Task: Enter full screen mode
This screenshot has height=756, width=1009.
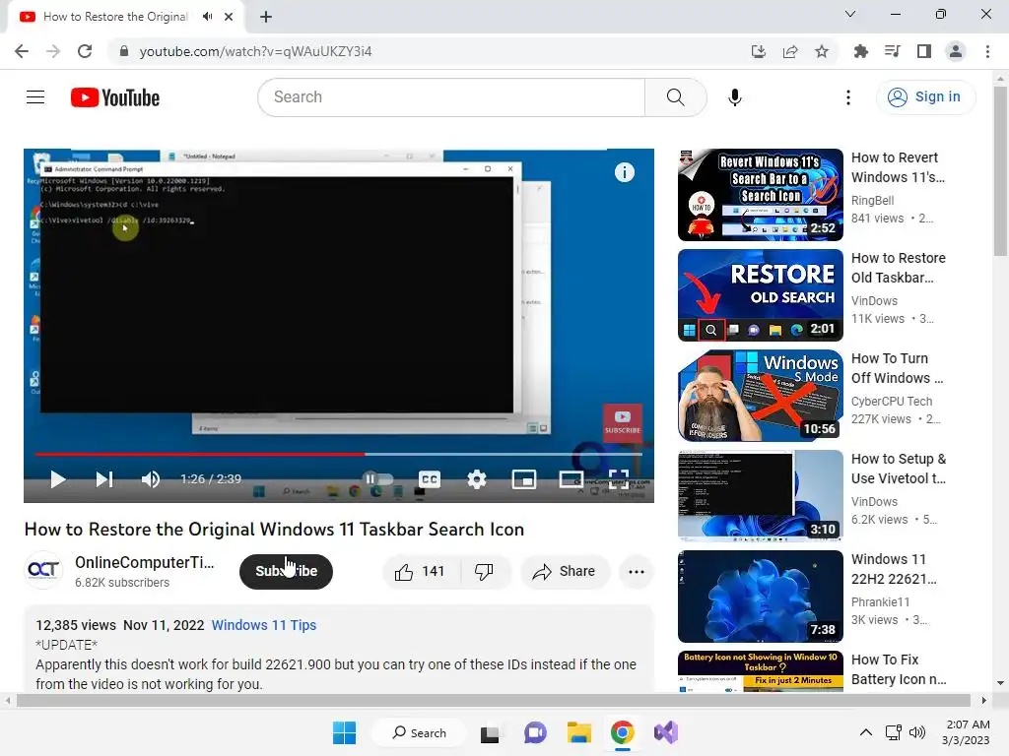Action: pos(619,479)
